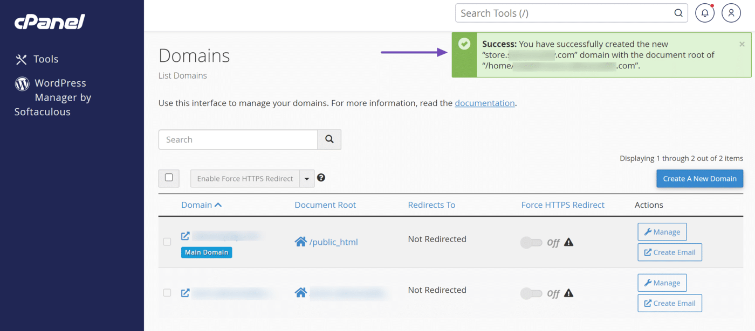Expand the Enable Force HTTPS Redirect dropdown arrow
The width and height of the screenshot is (755, 331).
click(x=307, y=179)
